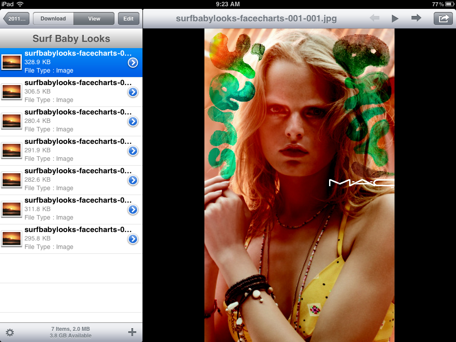
Task: Switch to the Download tab
Action: click(53, 19)
